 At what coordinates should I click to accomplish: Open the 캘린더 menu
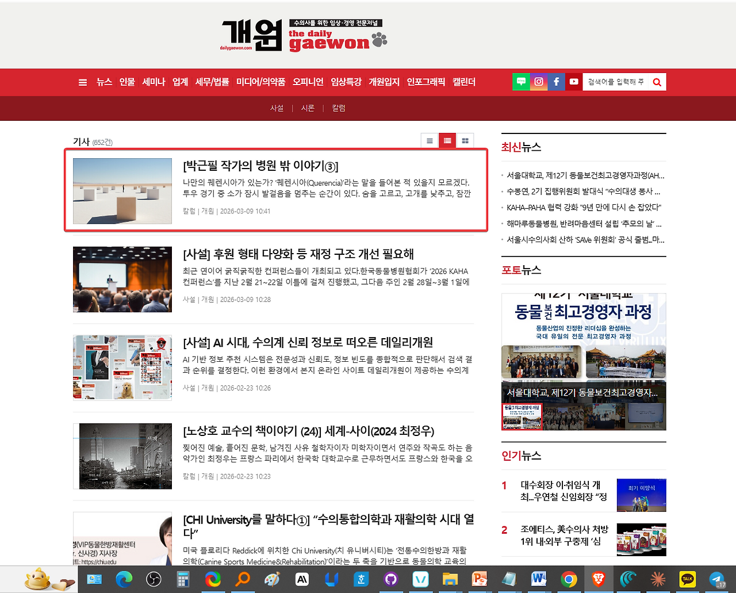pyautogui.click(x=464, y=82)
